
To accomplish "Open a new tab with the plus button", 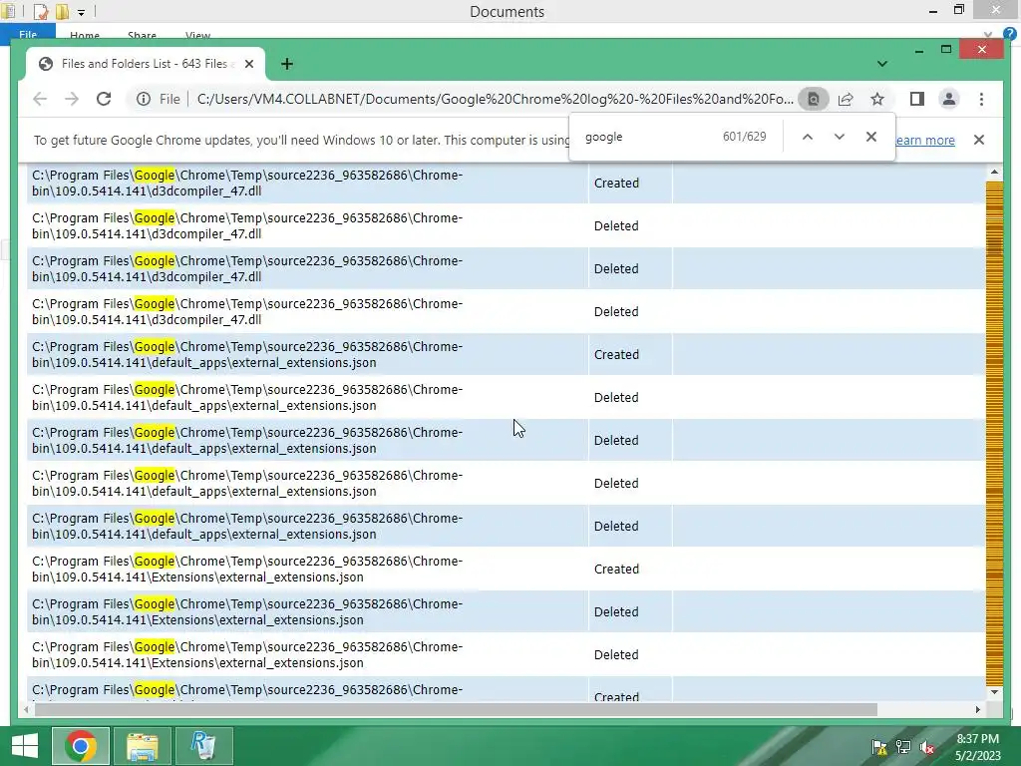I will (286, 64).
